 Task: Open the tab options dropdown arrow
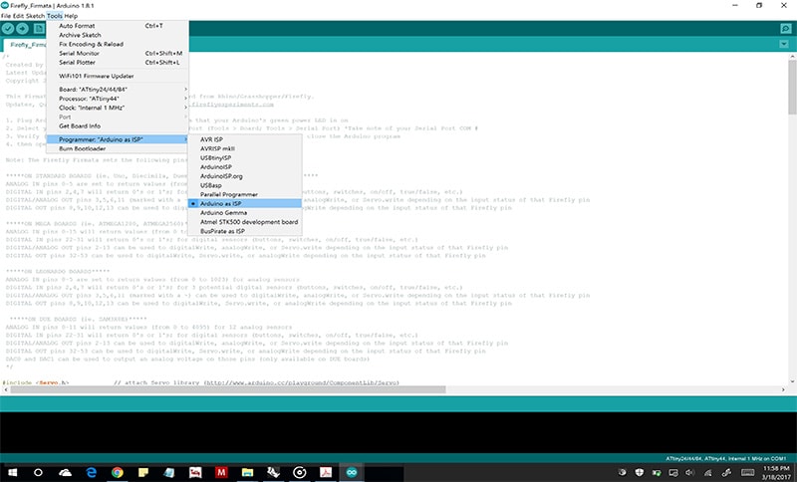tap(784, 44)
